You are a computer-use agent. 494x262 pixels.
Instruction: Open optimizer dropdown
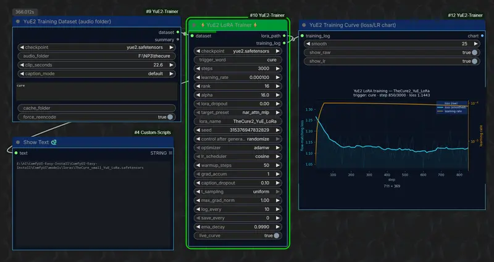pos(238,148)
